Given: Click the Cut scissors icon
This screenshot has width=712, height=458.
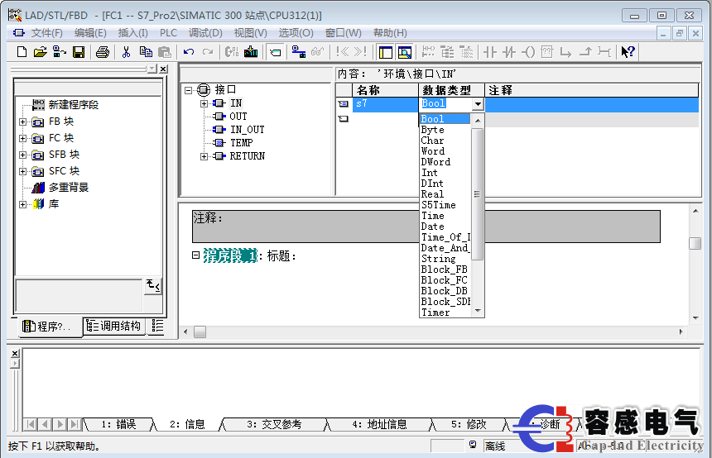Looking at the screenshot, I should (x=126, y=52).
